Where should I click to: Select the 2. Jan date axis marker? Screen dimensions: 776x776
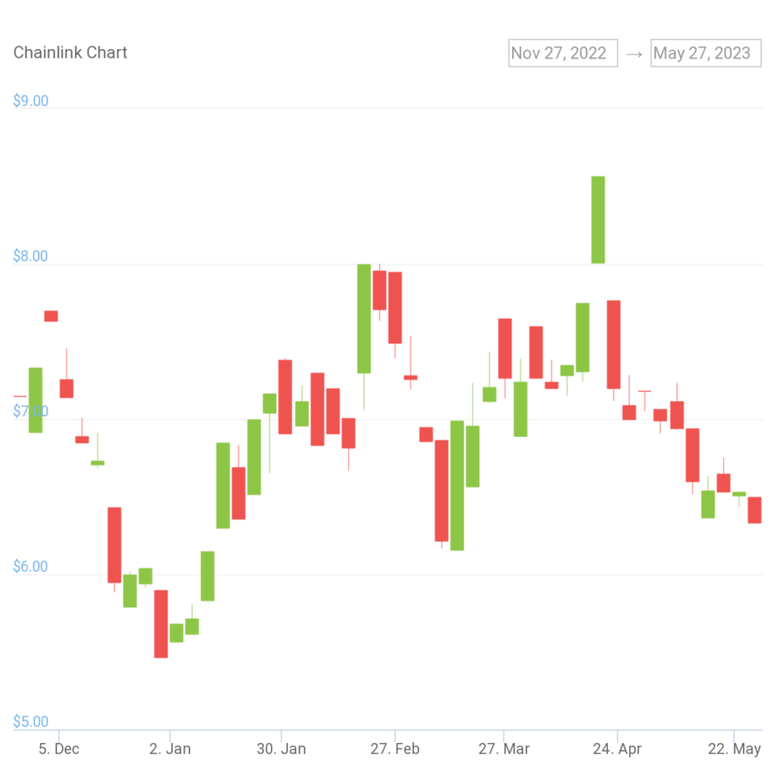click(170, 749)
